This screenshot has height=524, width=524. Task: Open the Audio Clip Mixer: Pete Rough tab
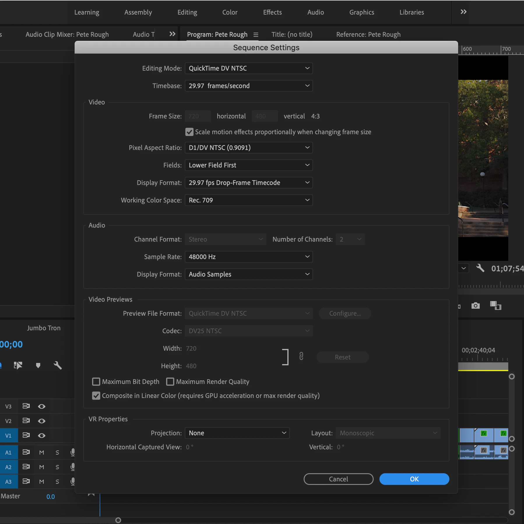(x=67, y=34)
